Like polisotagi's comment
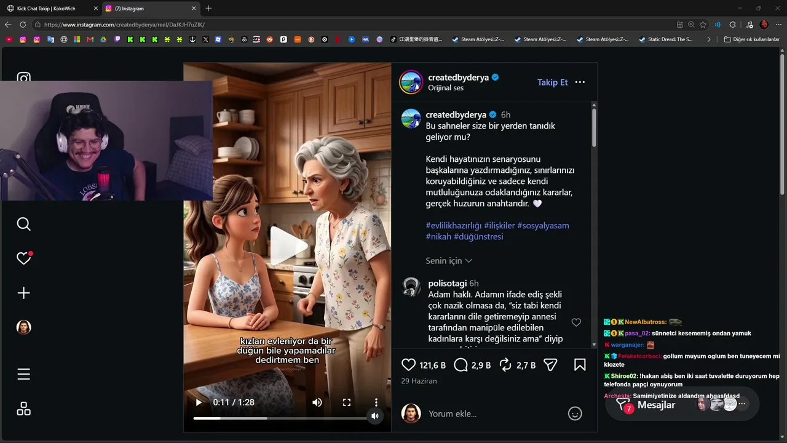The image size is (787, 443). click(x=576, y=322)
